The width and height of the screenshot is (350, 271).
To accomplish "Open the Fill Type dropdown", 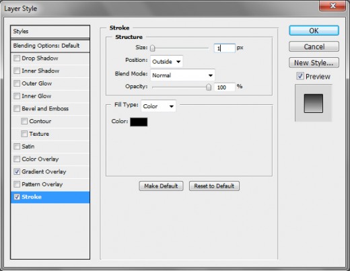I will pyautogui.click(x=158, y=106).
